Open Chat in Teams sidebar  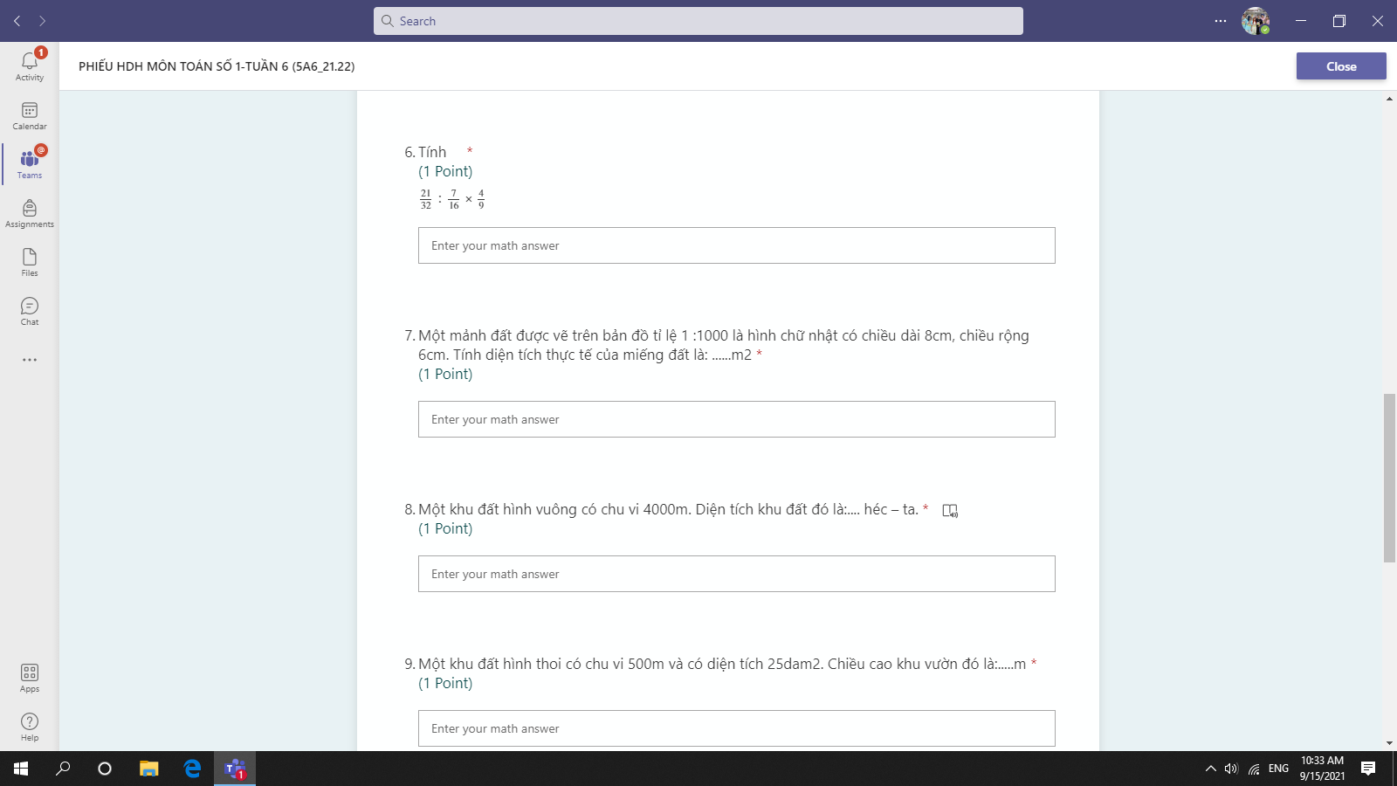30,311
